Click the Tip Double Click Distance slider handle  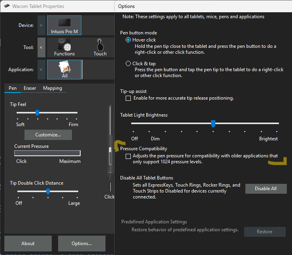coord(48,191)
